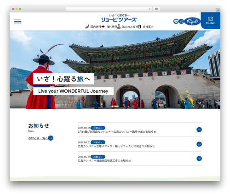The width and height of the screenshot is (230, 195).
Task: Click the browser reload icon
Action: (x=149, y=9)
